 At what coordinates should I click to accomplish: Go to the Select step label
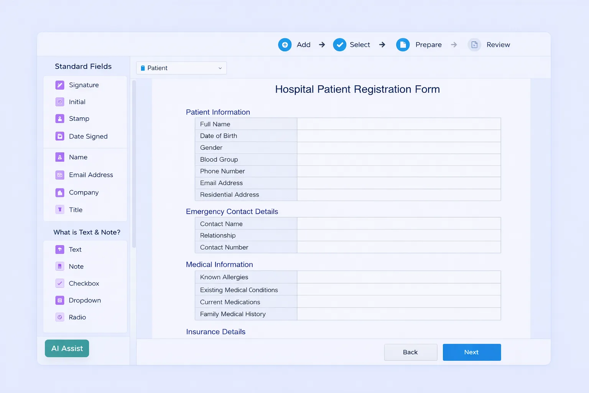[360, 45]
